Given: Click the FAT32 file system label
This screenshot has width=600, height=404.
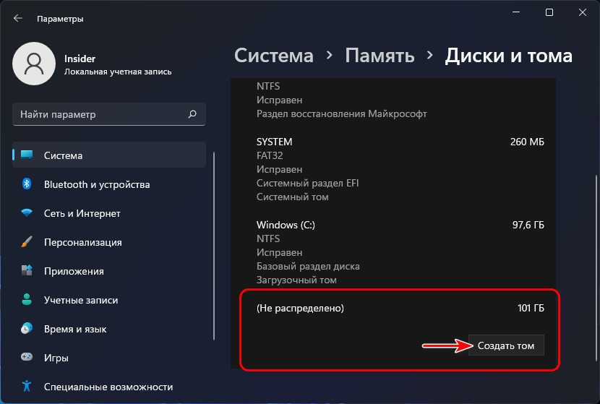Looking at the screenshot, I should (270, 155).
